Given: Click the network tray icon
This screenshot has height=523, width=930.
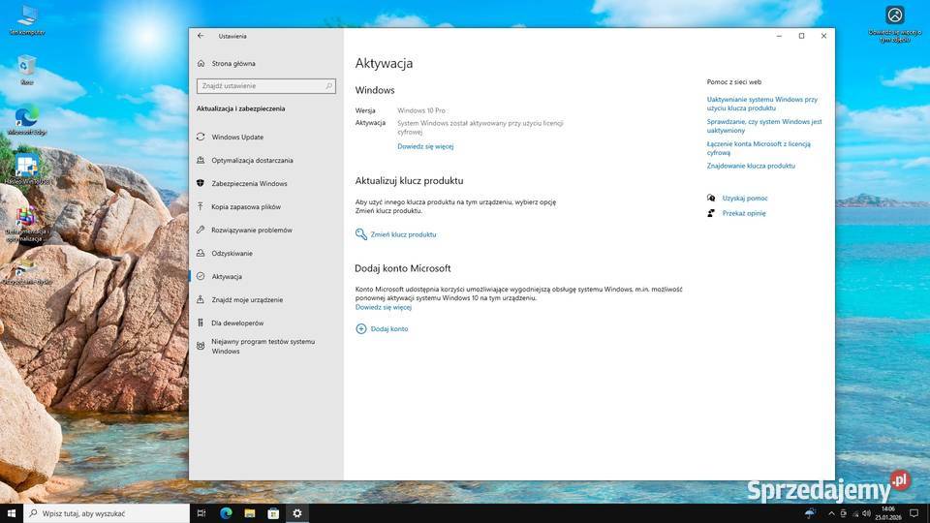Looking at the screenshot, I should click(x=855, y=513).
